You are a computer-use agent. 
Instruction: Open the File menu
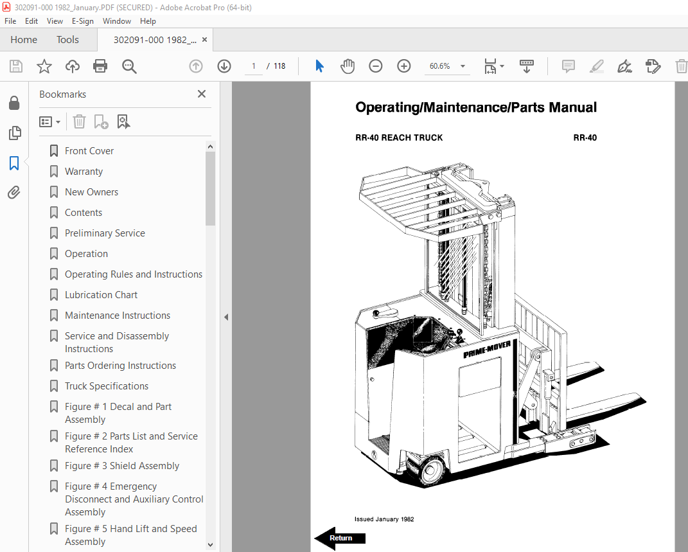(x=10, y=21)
